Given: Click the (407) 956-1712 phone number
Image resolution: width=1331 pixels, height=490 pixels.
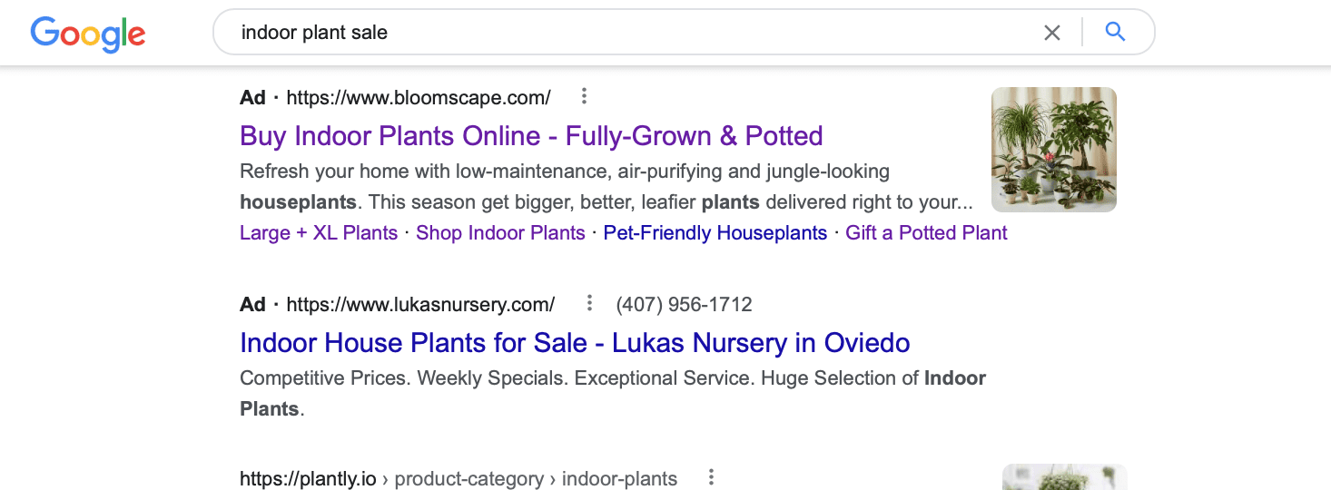Looking at the screenshot, I should point(684,304).
